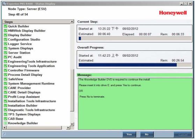Select the PC Audit step text
Image resolution: width=195 pixels, height=139 pixels.
tap(15, 57)
